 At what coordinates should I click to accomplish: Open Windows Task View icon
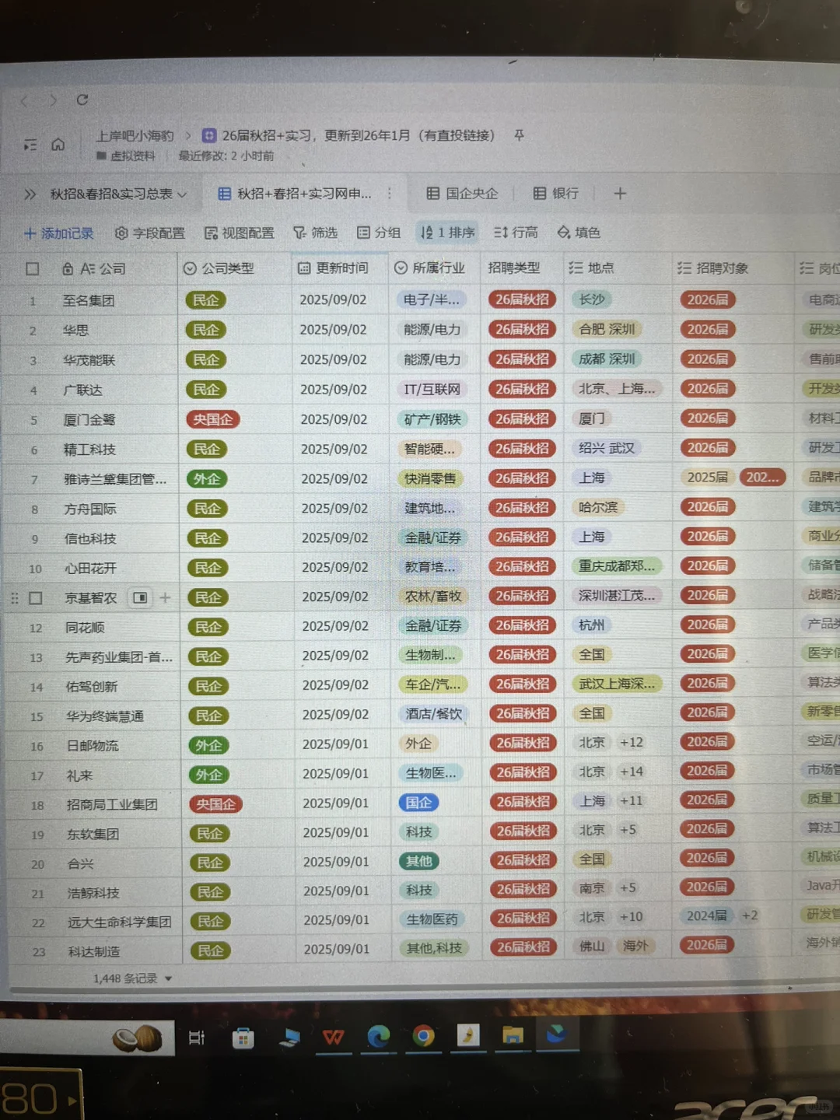pyautogui.click(x=197, y=1038)
